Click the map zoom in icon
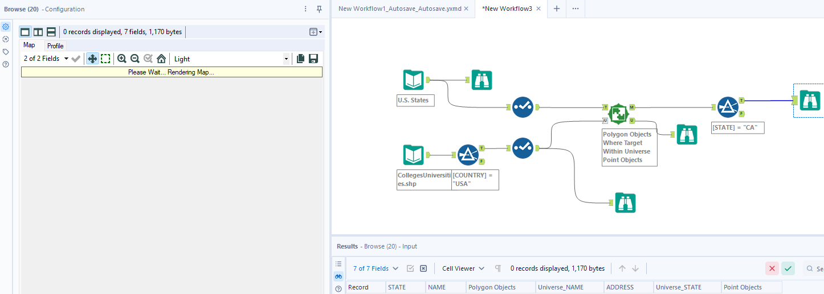 click(x=122, y=59)
